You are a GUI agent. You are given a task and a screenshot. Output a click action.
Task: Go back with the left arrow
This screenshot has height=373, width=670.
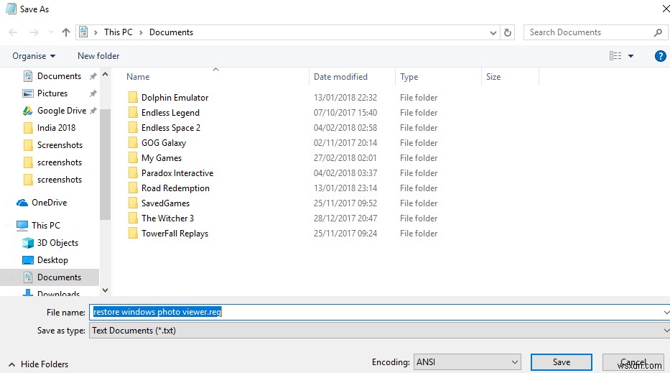tap(13, 32)
